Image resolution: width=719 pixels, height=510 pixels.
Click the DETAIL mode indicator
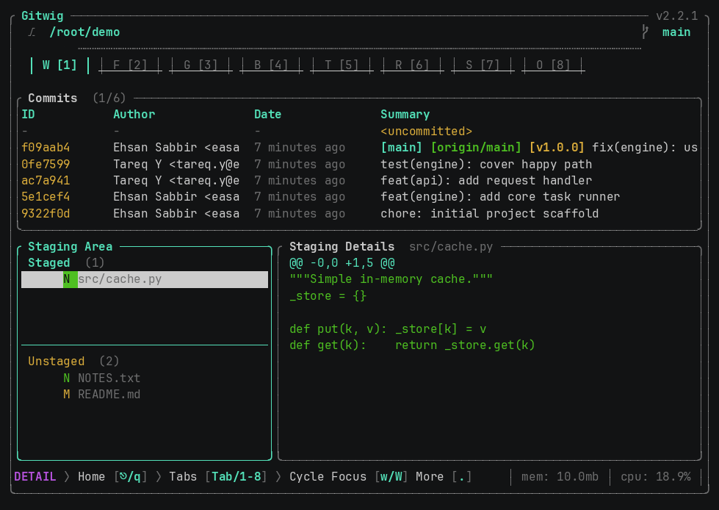(35, 477)
